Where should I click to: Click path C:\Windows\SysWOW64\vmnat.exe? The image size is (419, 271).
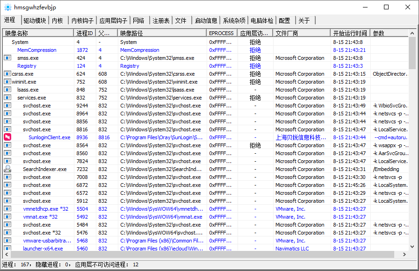pyautogui.click(x=161, y=217)
